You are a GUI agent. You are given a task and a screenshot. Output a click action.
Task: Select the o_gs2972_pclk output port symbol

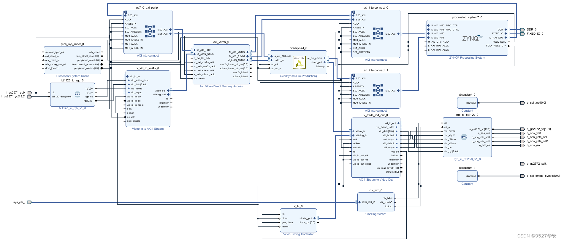522,164
